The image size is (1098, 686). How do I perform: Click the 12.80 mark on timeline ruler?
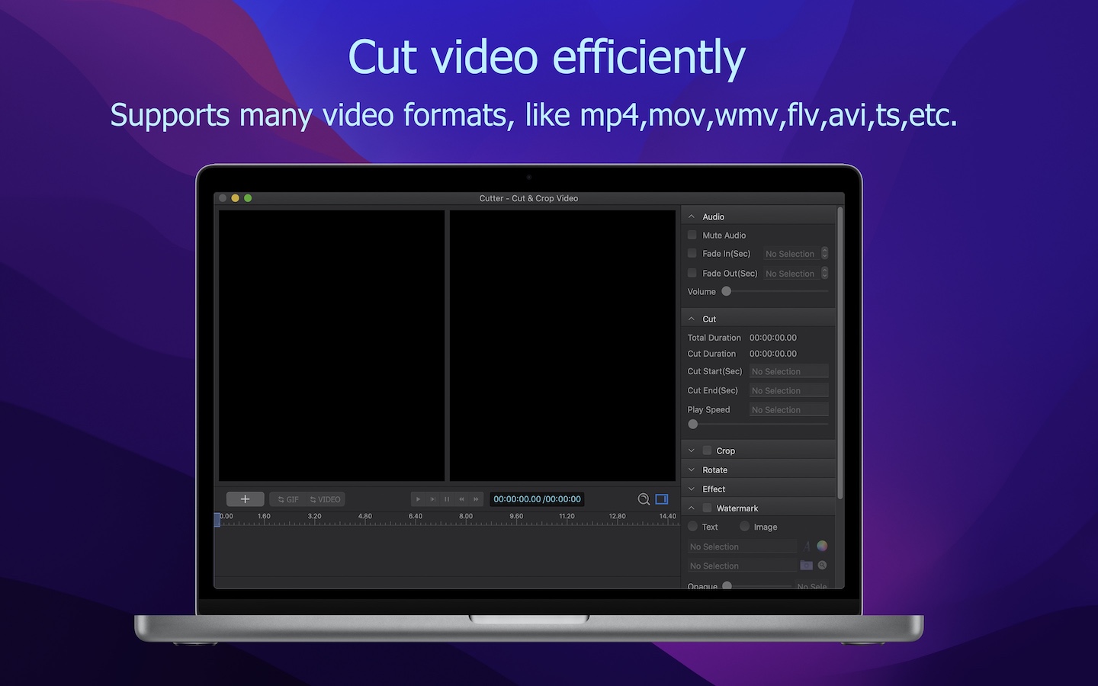pyautogui.click(x=617, y=517)
